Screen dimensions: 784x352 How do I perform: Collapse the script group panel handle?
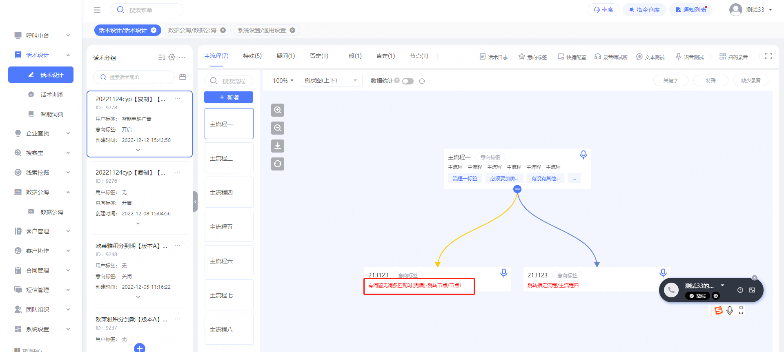click(195, 201)
